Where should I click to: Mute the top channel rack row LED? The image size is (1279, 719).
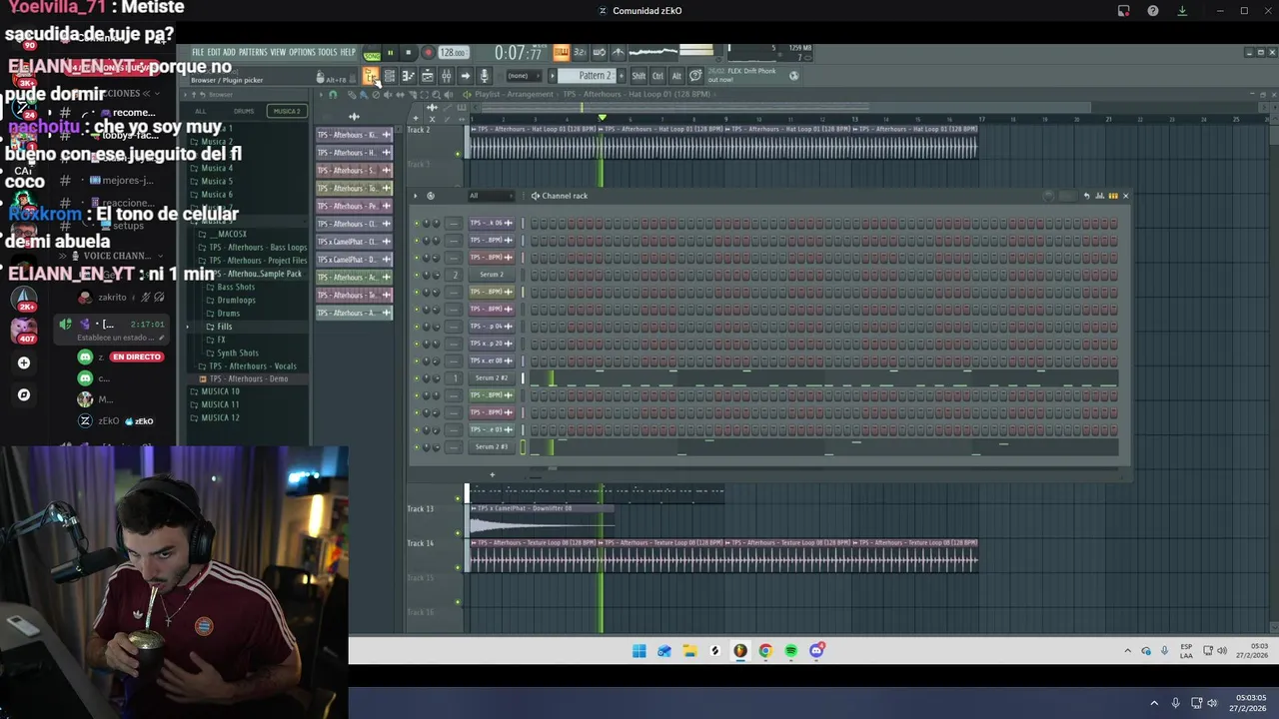point(417,223)
